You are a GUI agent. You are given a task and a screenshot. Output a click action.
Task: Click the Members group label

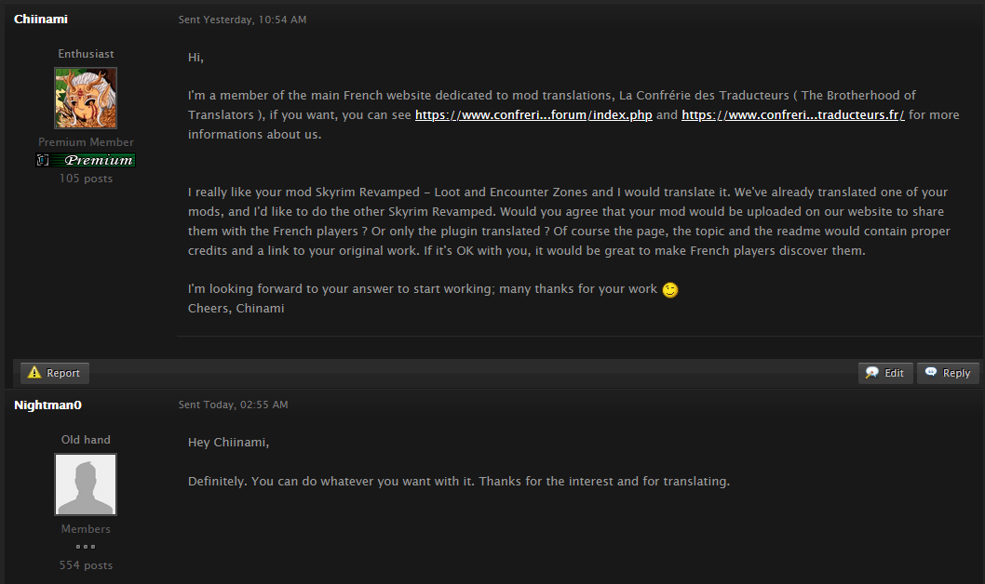[86, 529]
